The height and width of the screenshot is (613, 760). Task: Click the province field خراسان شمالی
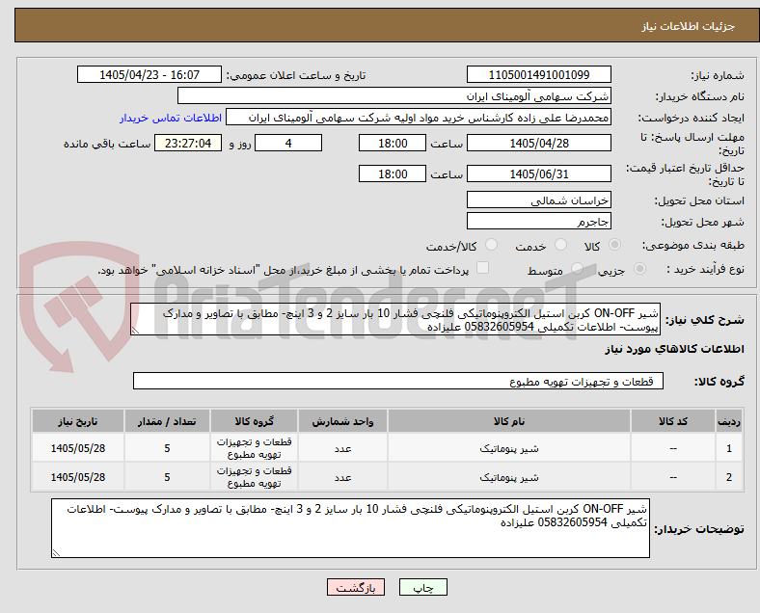(x=538, y=200)
